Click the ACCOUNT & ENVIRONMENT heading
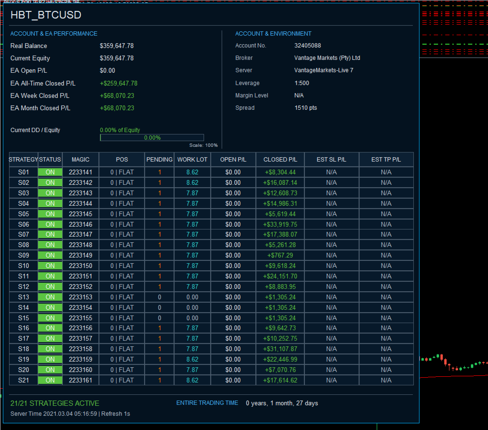Viewport: 488px width, 430px height. pyautogui.click(x=273, y=34)
